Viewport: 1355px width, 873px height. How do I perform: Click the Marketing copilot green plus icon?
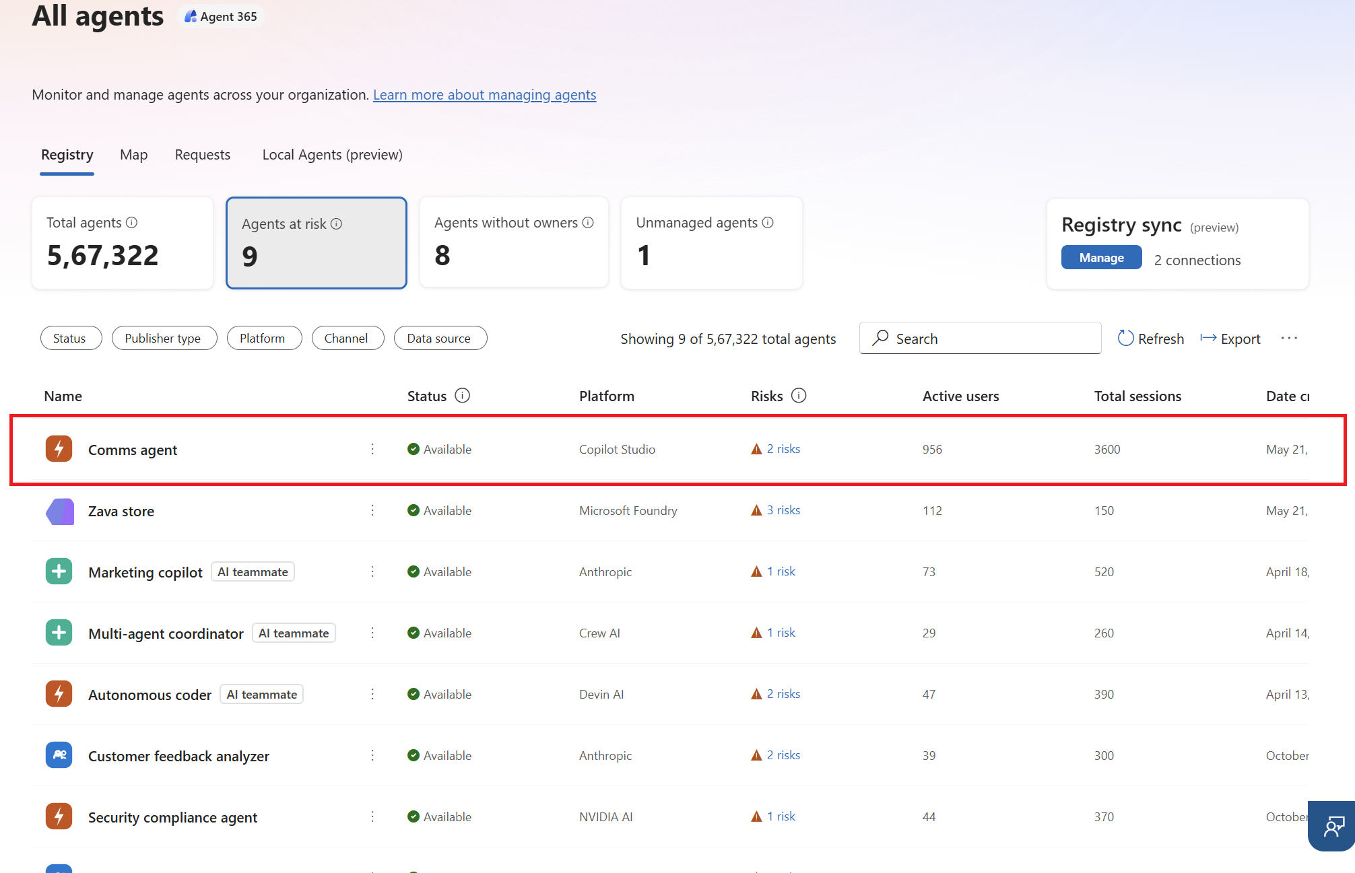(x=59, y=571)
